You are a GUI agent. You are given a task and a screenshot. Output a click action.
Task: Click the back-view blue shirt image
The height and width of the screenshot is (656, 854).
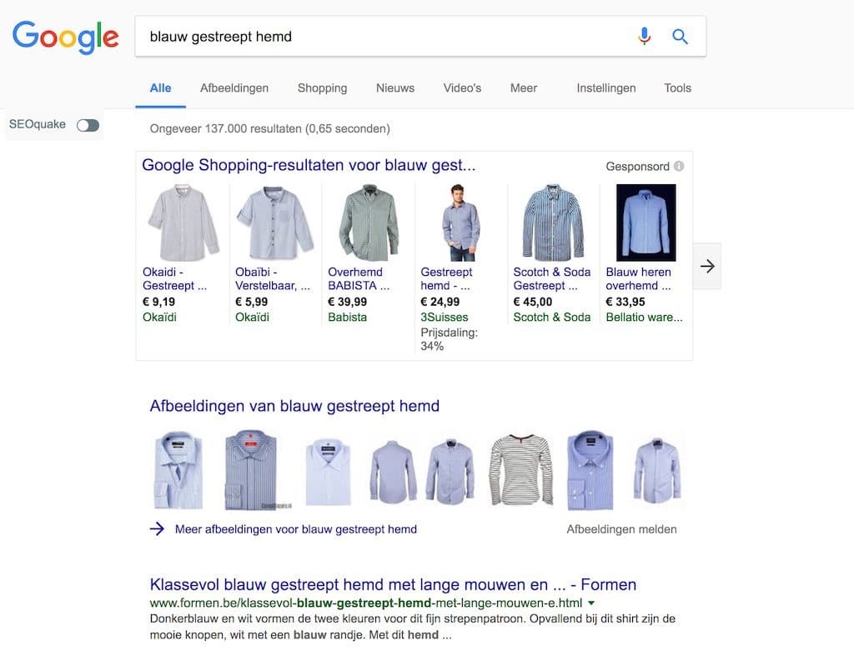point(392,472)
